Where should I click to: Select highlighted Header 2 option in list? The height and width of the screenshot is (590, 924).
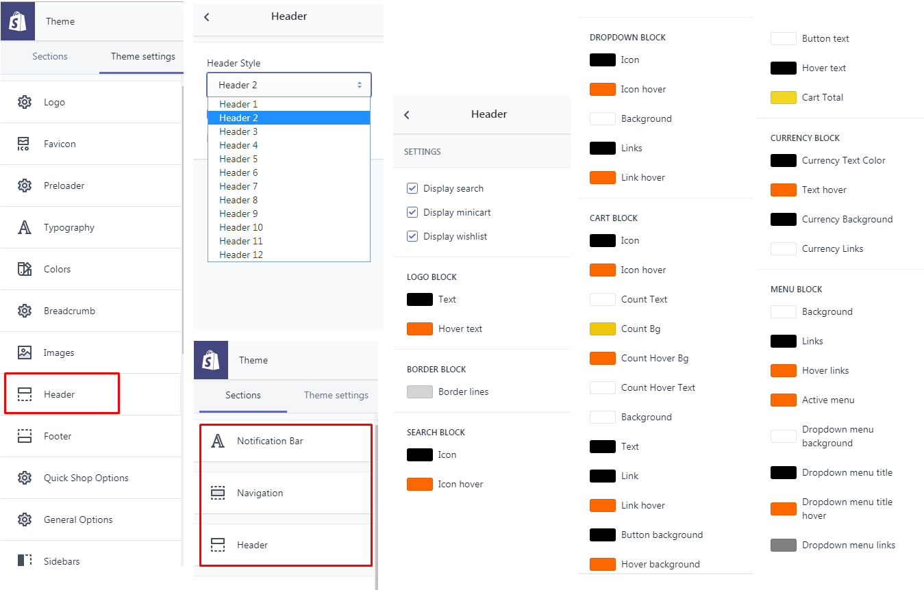pos(289,118)
